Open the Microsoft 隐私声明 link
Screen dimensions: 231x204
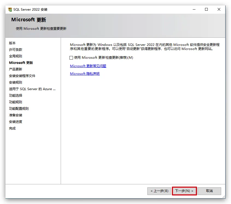tap(85, 73)
